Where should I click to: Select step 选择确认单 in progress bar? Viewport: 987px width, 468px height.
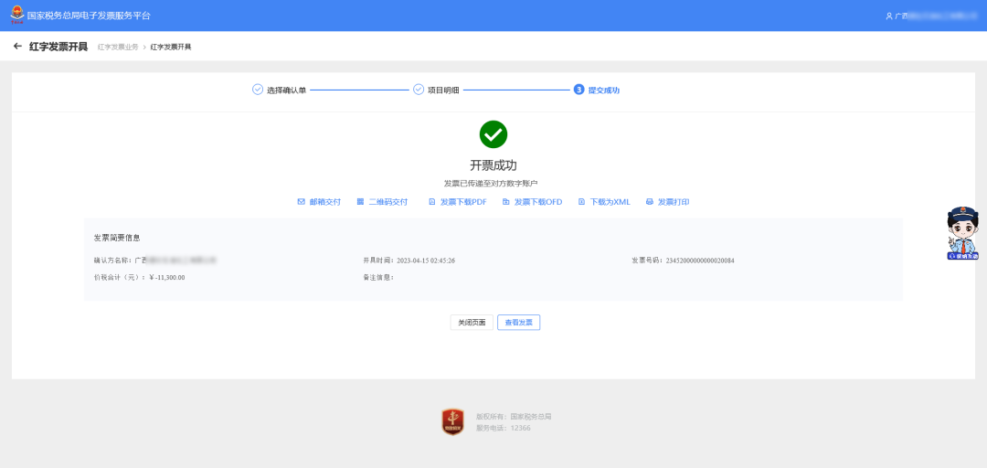coord(280,90)
